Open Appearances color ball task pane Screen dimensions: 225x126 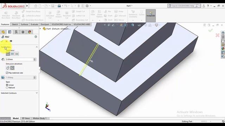pyautogui.click(x=223, y=49)
